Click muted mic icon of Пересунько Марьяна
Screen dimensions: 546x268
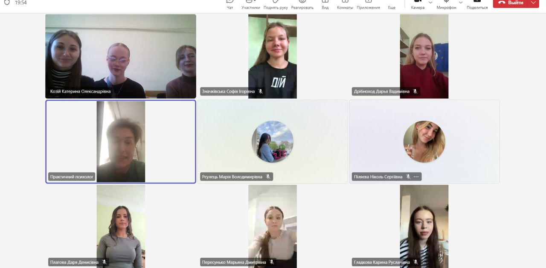click(272, 262)
